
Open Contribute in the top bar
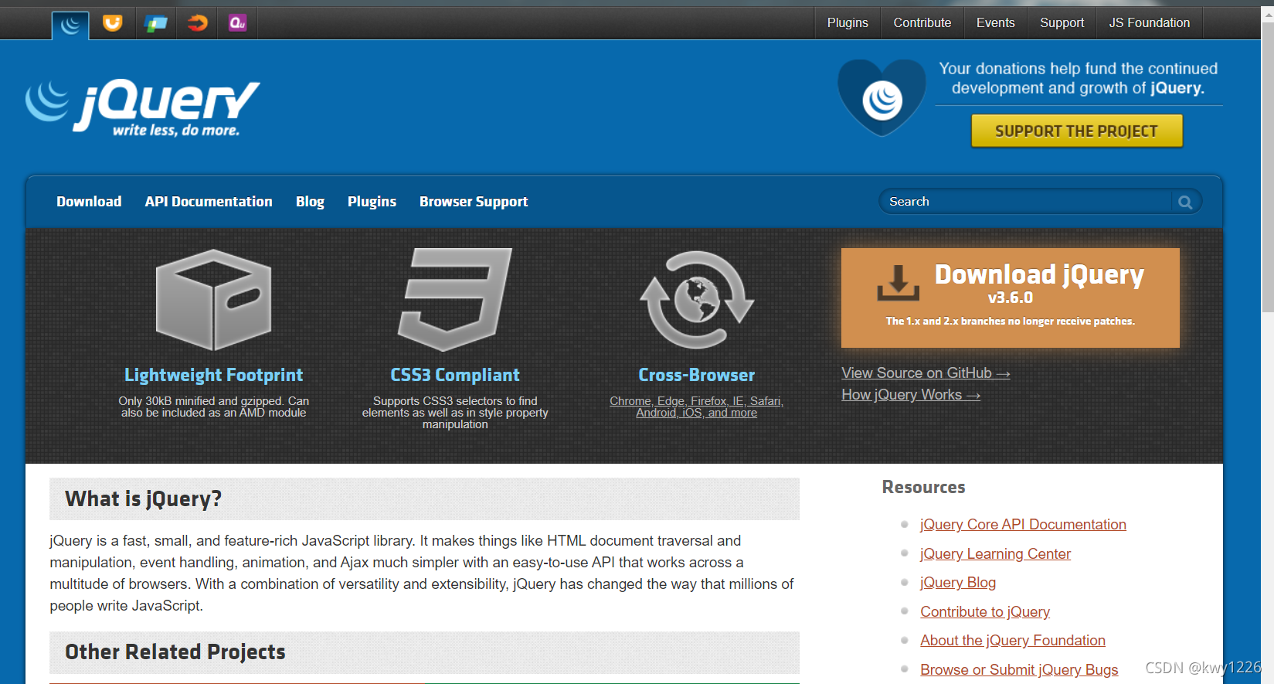922,23
